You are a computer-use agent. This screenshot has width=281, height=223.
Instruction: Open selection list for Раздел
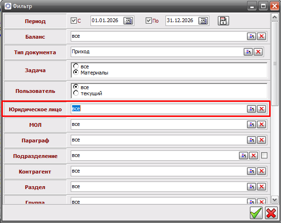[251, 187]
